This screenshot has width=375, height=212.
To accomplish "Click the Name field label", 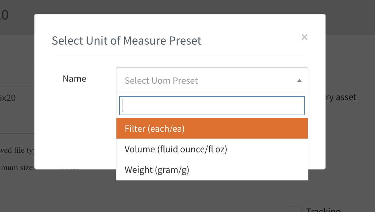I will coord(75,79).
